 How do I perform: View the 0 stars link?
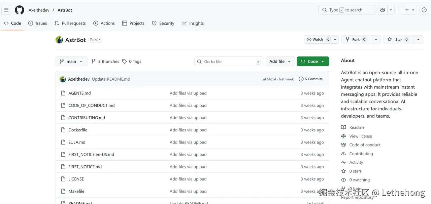click(x=351, y=171)
